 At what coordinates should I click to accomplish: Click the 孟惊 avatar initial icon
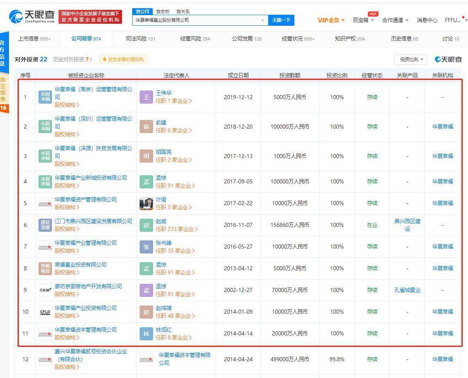(146, 181)
